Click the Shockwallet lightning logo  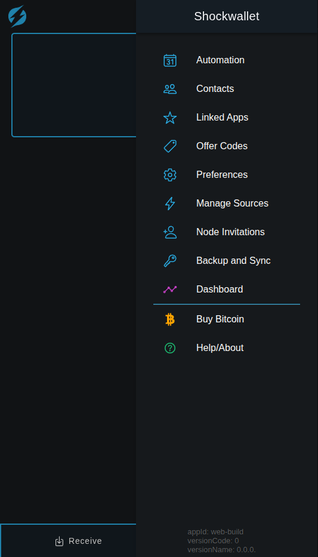coord(17,16)
